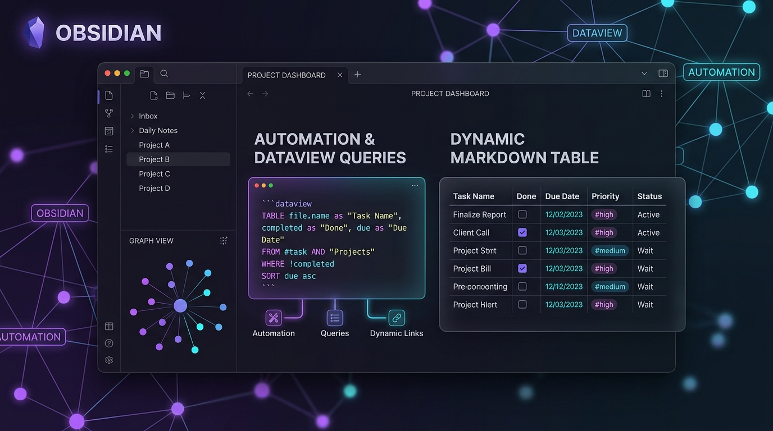Viewport: 773px width, 431px height.
Task: Check the Project Hiert done checkbox
Action: click(x=522, y=304)
